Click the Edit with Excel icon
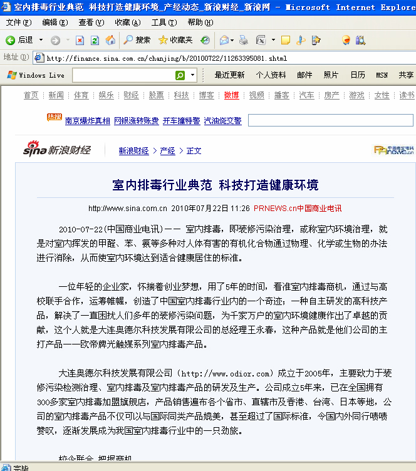 point(261,40)
